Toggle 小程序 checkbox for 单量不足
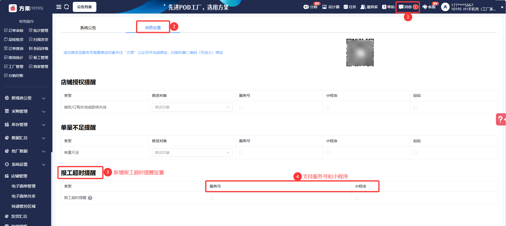506x226 pixels. pyautogui.click(x=328, y=153)
